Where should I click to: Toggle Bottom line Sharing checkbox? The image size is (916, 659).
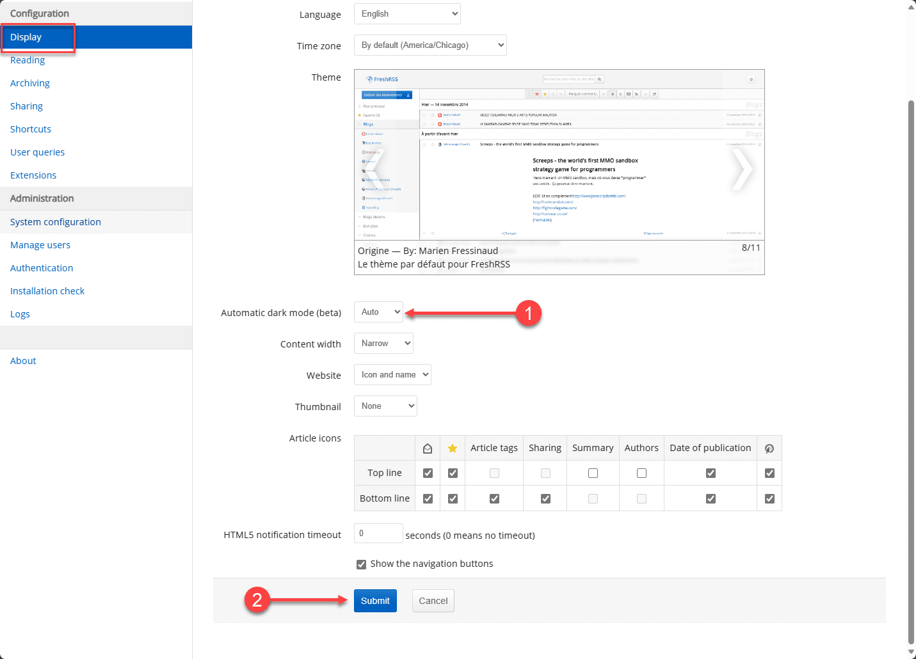pyautogui.click(x=545, y=499)
